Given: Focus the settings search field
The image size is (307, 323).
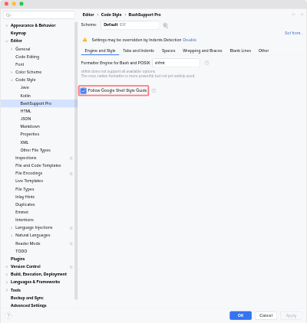Looking at the screenshot, I should point(39,15).
